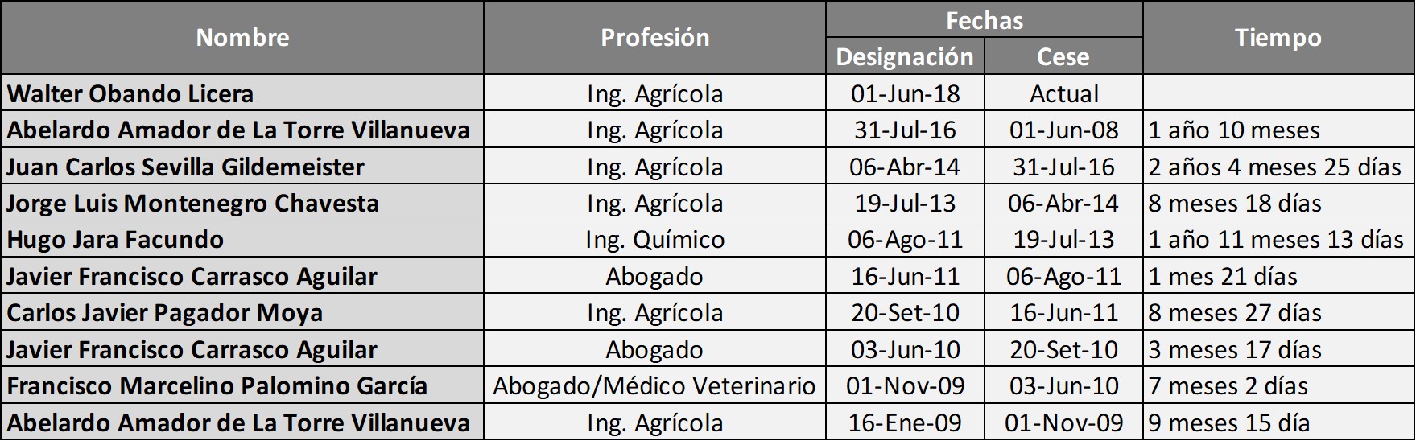Select the Jorge Luis Montenegro Chavesta cell

point(192,204)
